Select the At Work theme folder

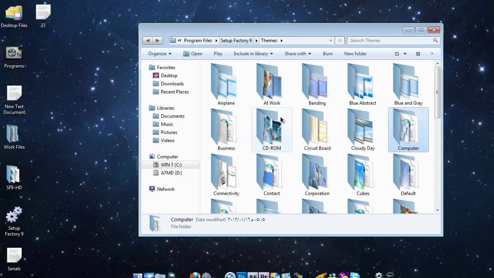[x=272, y=85]
